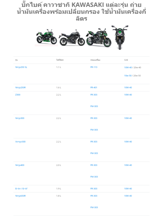Click the FM-303 filter link in Z300 row
Screen dimensions: 158x216
click(x=94, y=106)
